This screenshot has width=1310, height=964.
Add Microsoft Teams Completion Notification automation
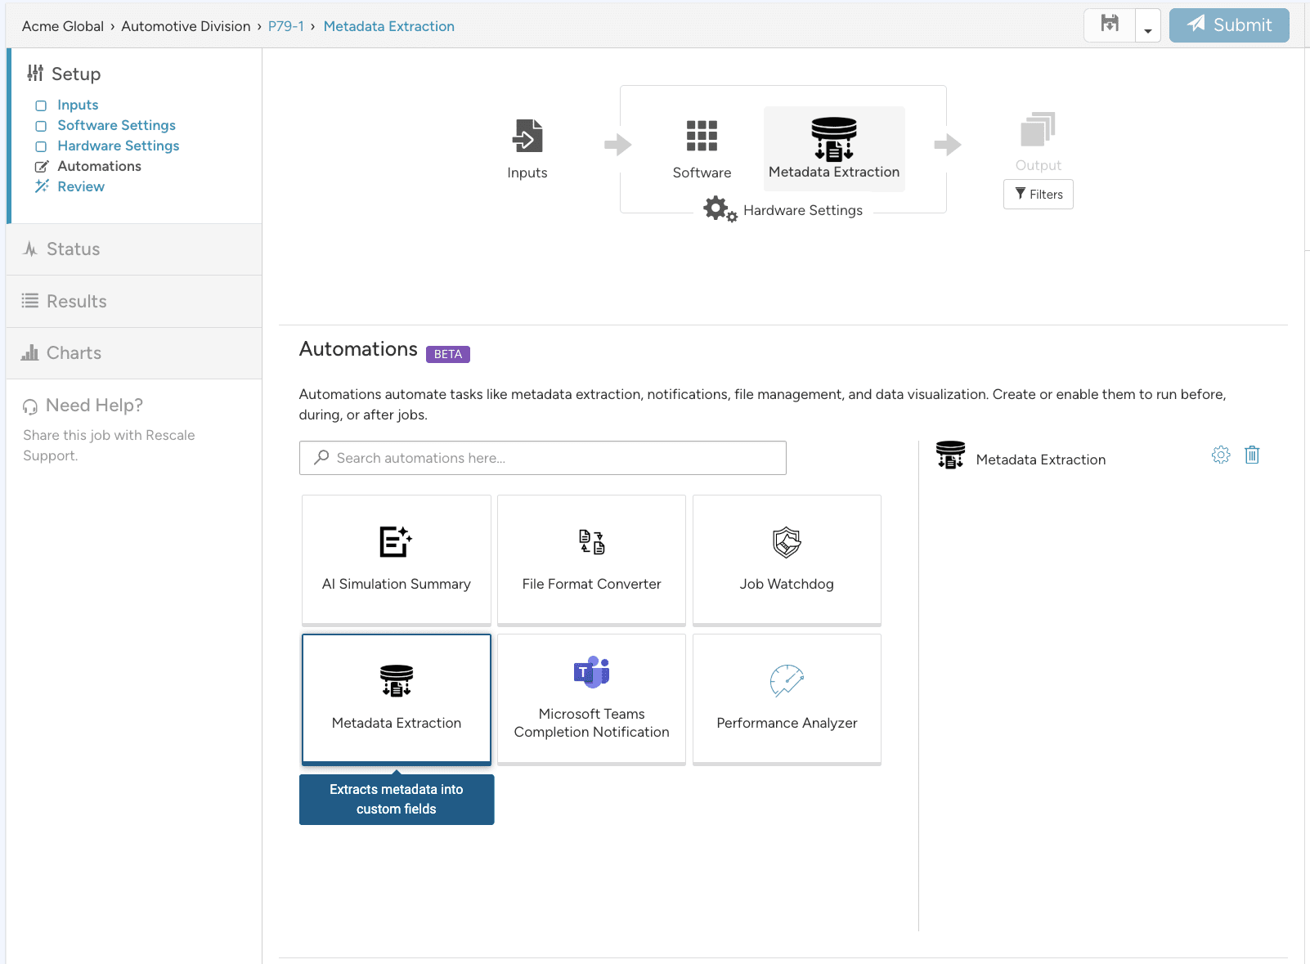pyautogui.click(x=591, y=698)
